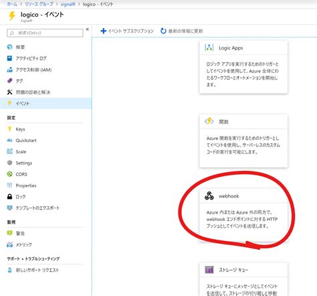Click the Properties bars icon
This screenshot has width=317, height=296.
pyautogui.click(x=9, y=186)
